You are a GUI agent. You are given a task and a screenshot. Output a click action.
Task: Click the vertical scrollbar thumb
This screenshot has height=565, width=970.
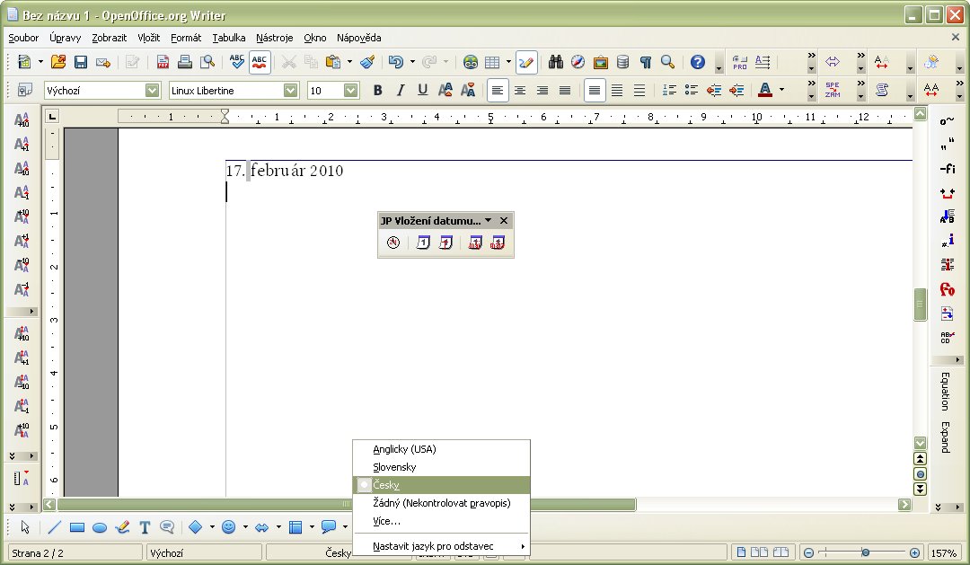[920, 305]
